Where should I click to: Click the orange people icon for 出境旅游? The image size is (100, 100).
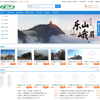2,20
